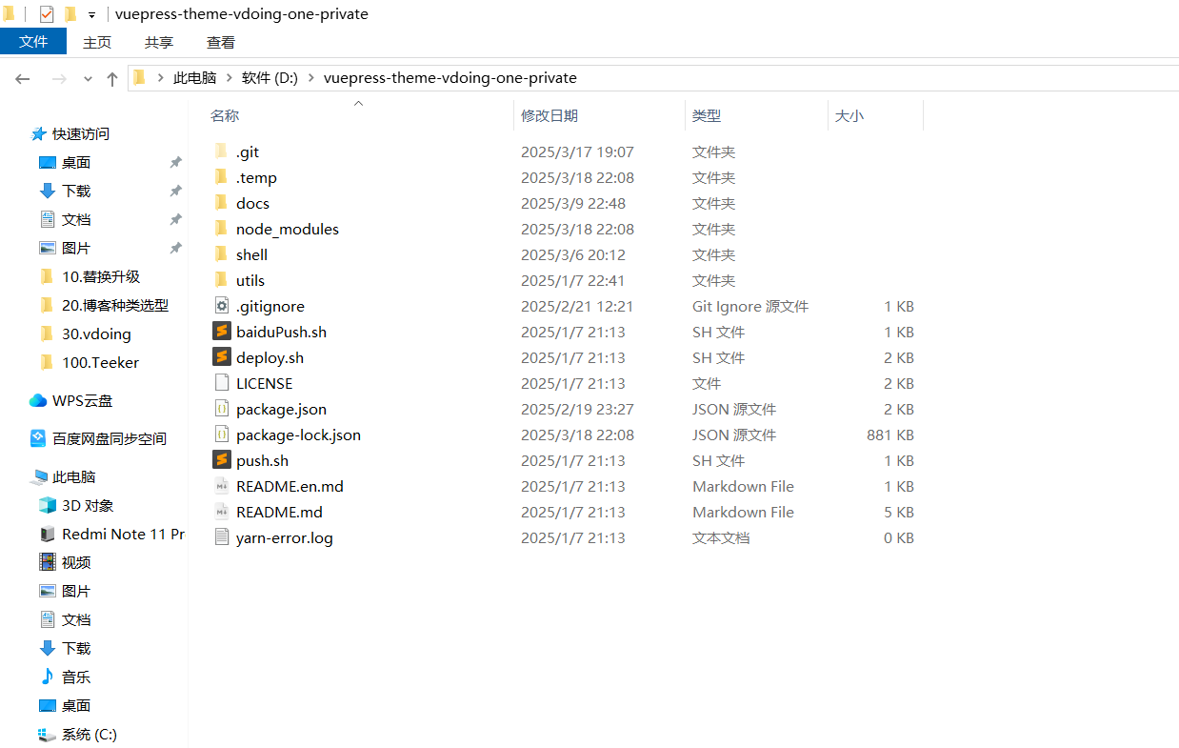This screenshot has width=1179, height=748.
Task: Click the Redmi Note 11 phone icon
Action: (48, 534)
